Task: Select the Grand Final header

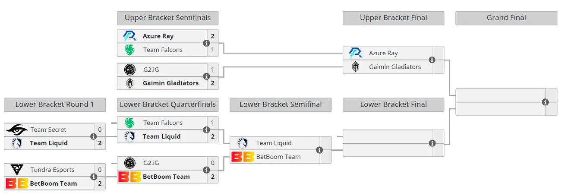Action: 506,18
